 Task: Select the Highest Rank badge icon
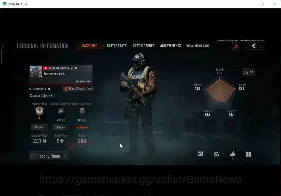(x=39, y=111)
